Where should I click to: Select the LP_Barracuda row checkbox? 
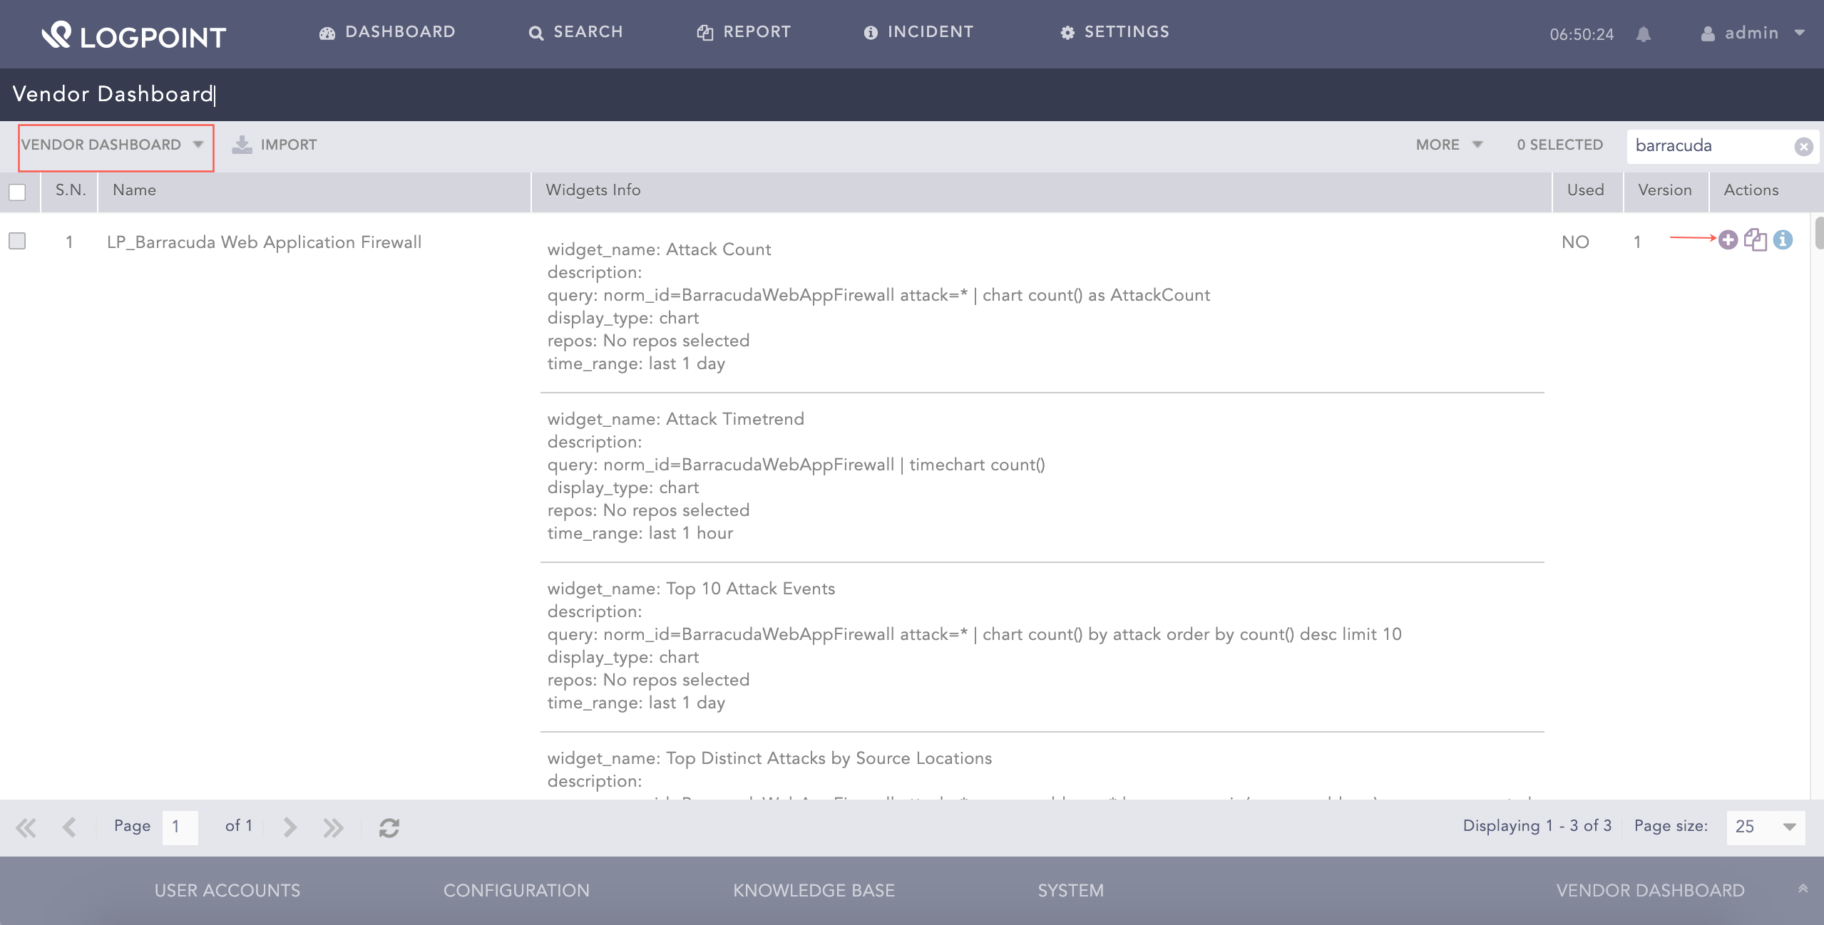17,241
